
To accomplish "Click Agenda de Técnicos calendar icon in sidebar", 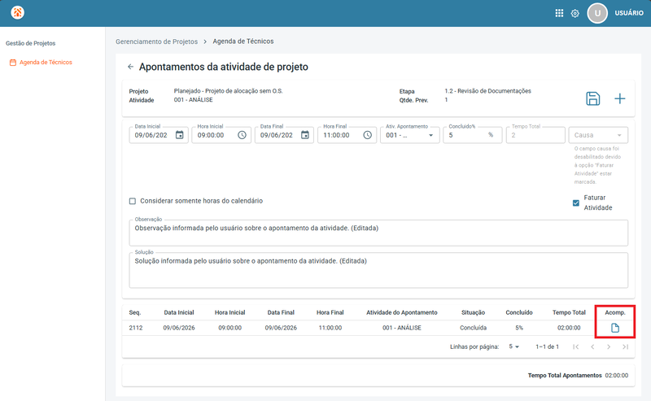I will 13,63.
